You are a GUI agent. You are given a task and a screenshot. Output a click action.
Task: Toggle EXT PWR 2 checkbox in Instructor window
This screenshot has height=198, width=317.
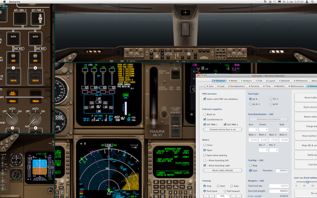[225, 125]
